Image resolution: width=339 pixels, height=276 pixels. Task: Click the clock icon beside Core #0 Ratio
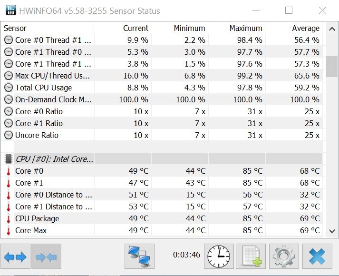point(9,111)
